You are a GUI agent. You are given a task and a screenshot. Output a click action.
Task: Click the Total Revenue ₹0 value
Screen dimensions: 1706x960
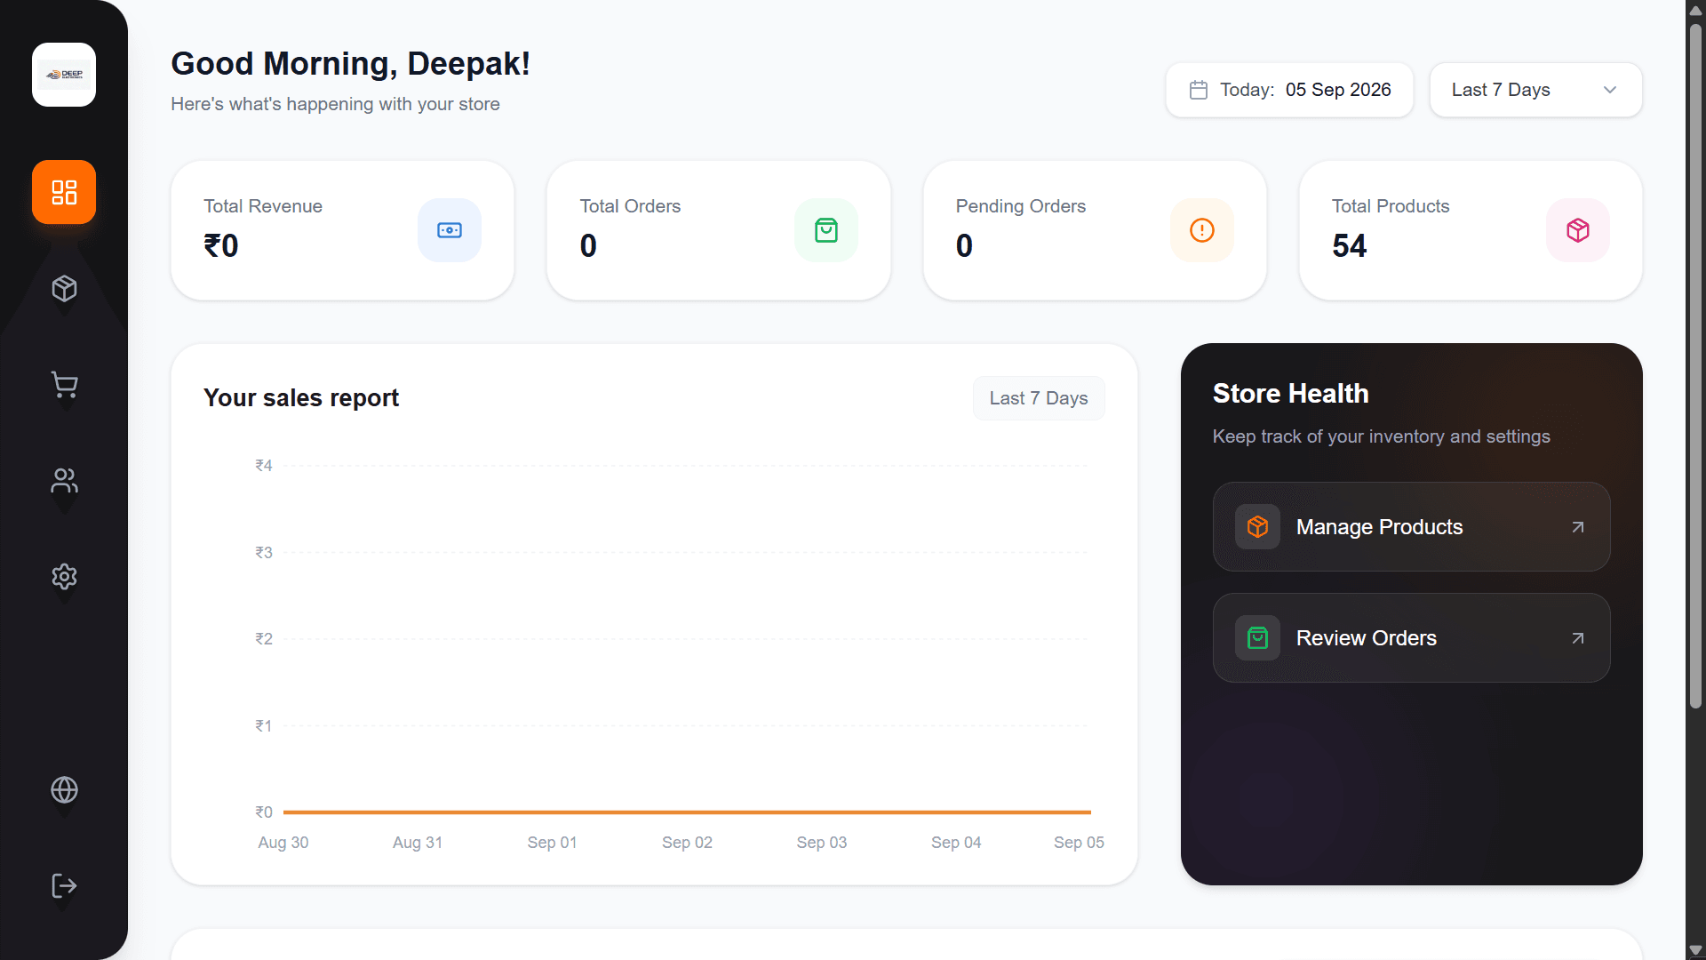[221, 246]
